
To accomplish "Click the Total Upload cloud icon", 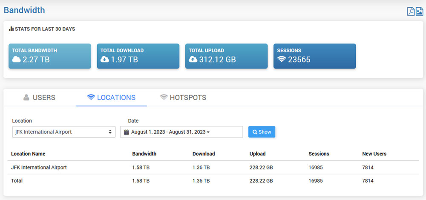I will tap(193, 60).
